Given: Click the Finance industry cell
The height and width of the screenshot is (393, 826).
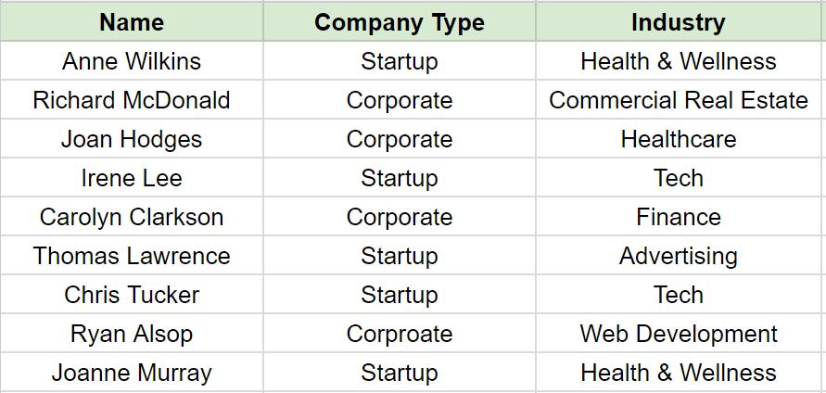Looking at the screenshot, I should coord(679,217).
